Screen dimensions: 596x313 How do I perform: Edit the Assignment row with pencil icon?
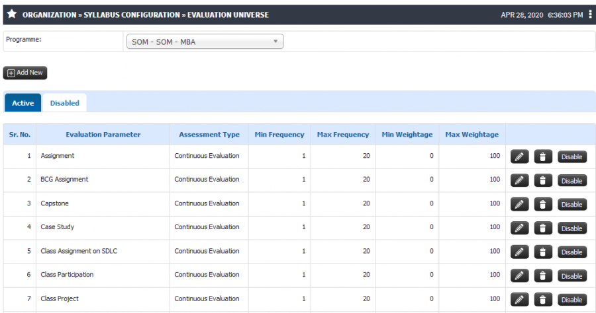click(519, 156)
